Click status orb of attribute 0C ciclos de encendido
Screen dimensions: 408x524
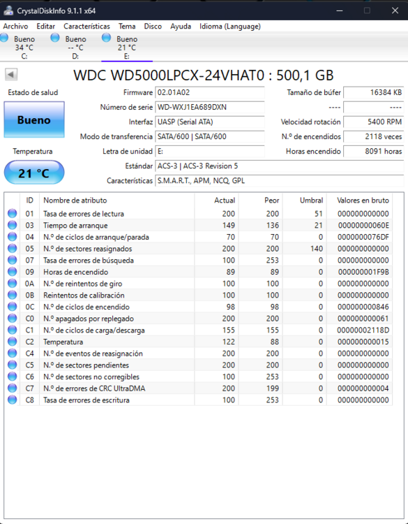[x=13, y=307]
